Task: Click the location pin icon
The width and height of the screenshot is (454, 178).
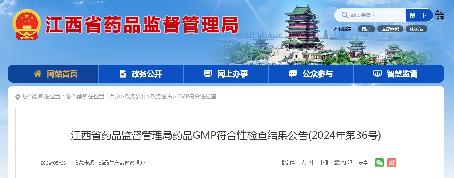Action: point(18,97)
